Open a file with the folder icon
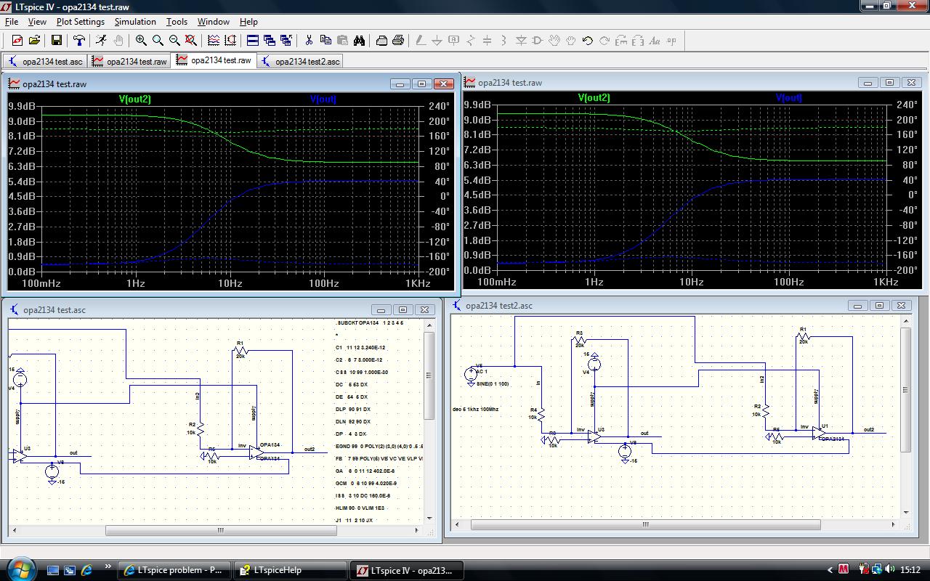 click(x=34, y=41)
